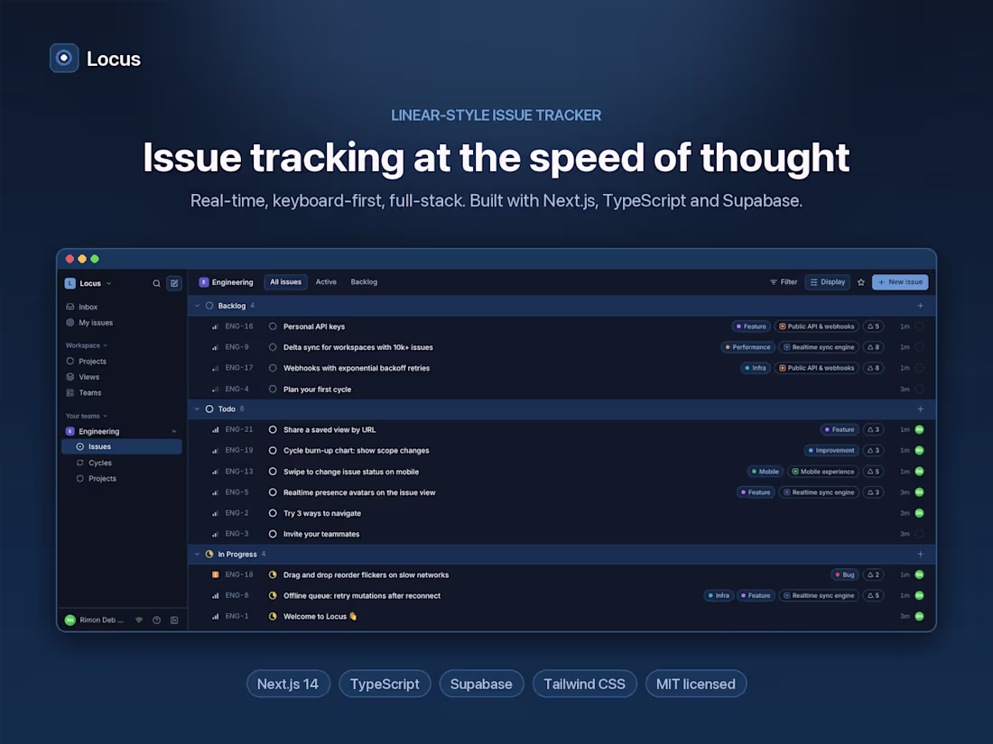Screen dimensions: 993x744
Task: Click the assignee avatar on ENG-21 row
Action: 920,429
